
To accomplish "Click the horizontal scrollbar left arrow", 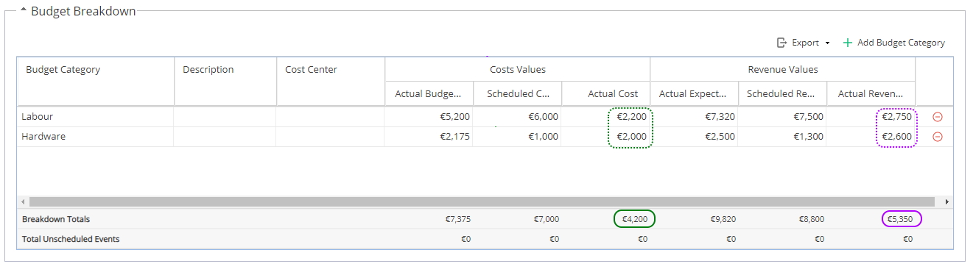I will (23, 201).
